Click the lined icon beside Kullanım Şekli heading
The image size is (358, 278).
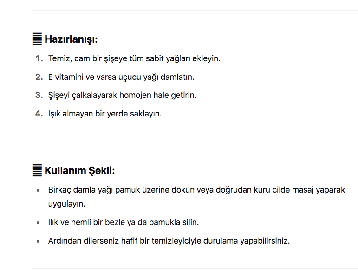click(37, 170)
